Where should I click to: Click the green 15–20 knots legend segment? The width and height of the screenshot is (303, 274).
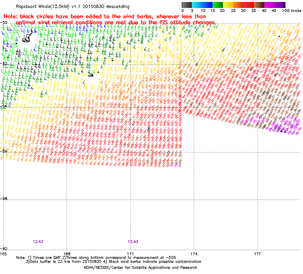(218, 5)
